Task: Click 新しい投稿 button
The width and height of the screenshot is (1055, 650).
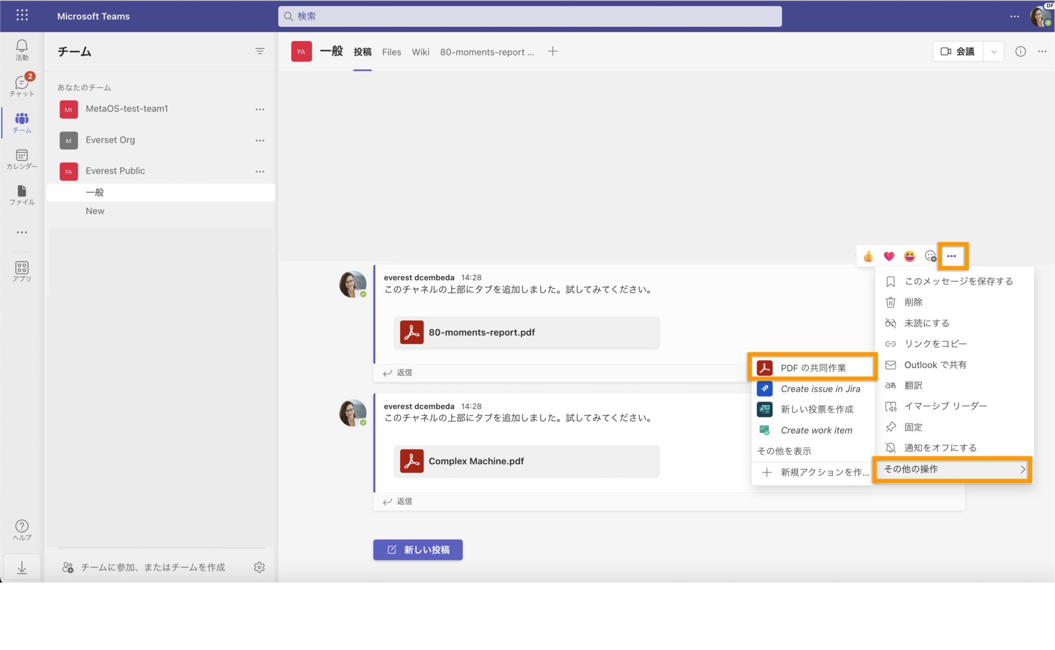Action: (418, 549)
